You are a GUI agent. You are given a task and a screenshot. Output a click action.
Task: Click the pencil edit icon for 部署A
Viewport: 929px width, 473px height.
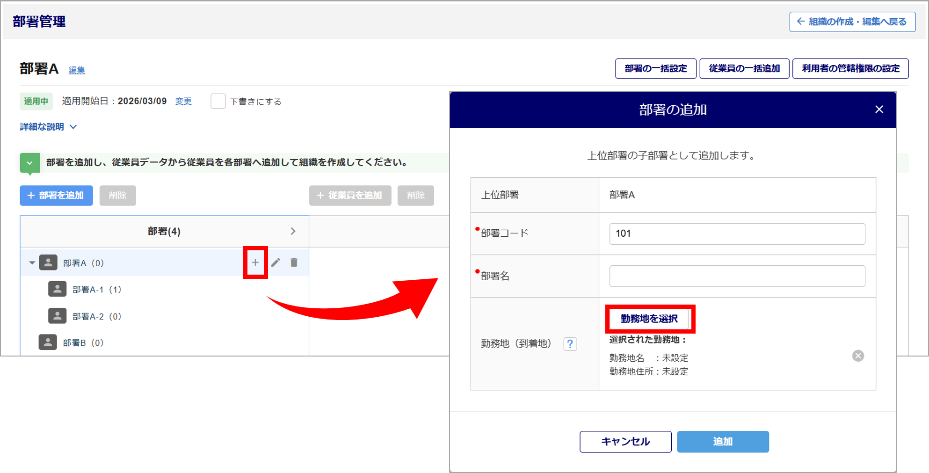276,262
